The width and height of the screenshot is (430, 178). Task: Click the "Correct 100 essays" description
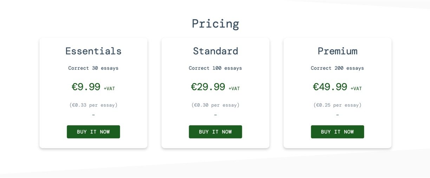pyautogui.click(x=215, y=68)
